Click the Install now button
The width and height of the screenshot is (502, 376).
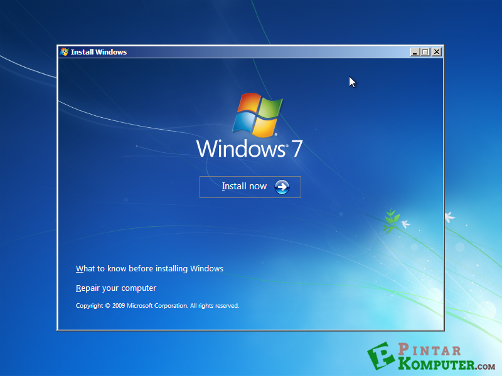[x=250, y=187]
